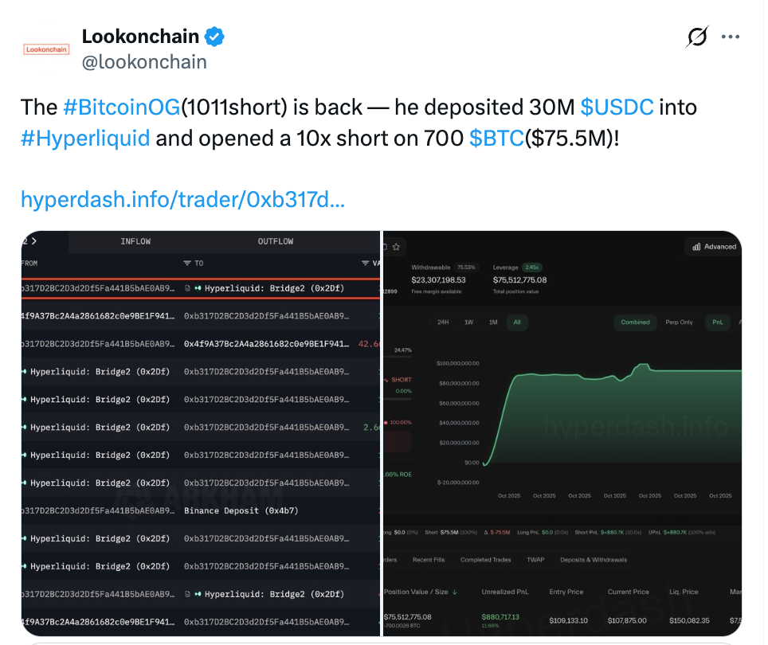Click the blue verified badge
Image resolution: width=768 pixels, height=645 pixels.
click(214, 37)
